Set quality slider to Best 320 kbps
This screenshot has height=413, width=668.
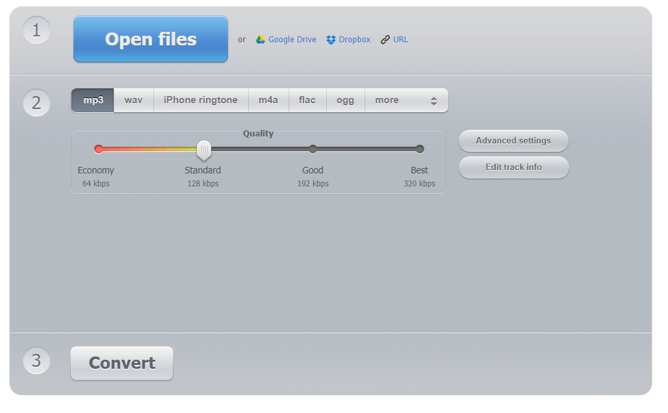[x=420, y=149]
